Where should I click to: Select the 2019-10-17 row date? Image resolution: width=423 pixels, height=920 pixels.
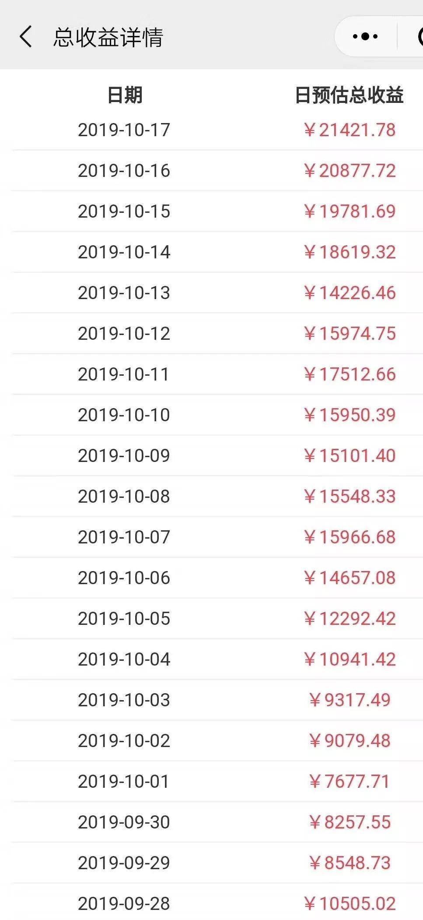click(x=124, y=130)
